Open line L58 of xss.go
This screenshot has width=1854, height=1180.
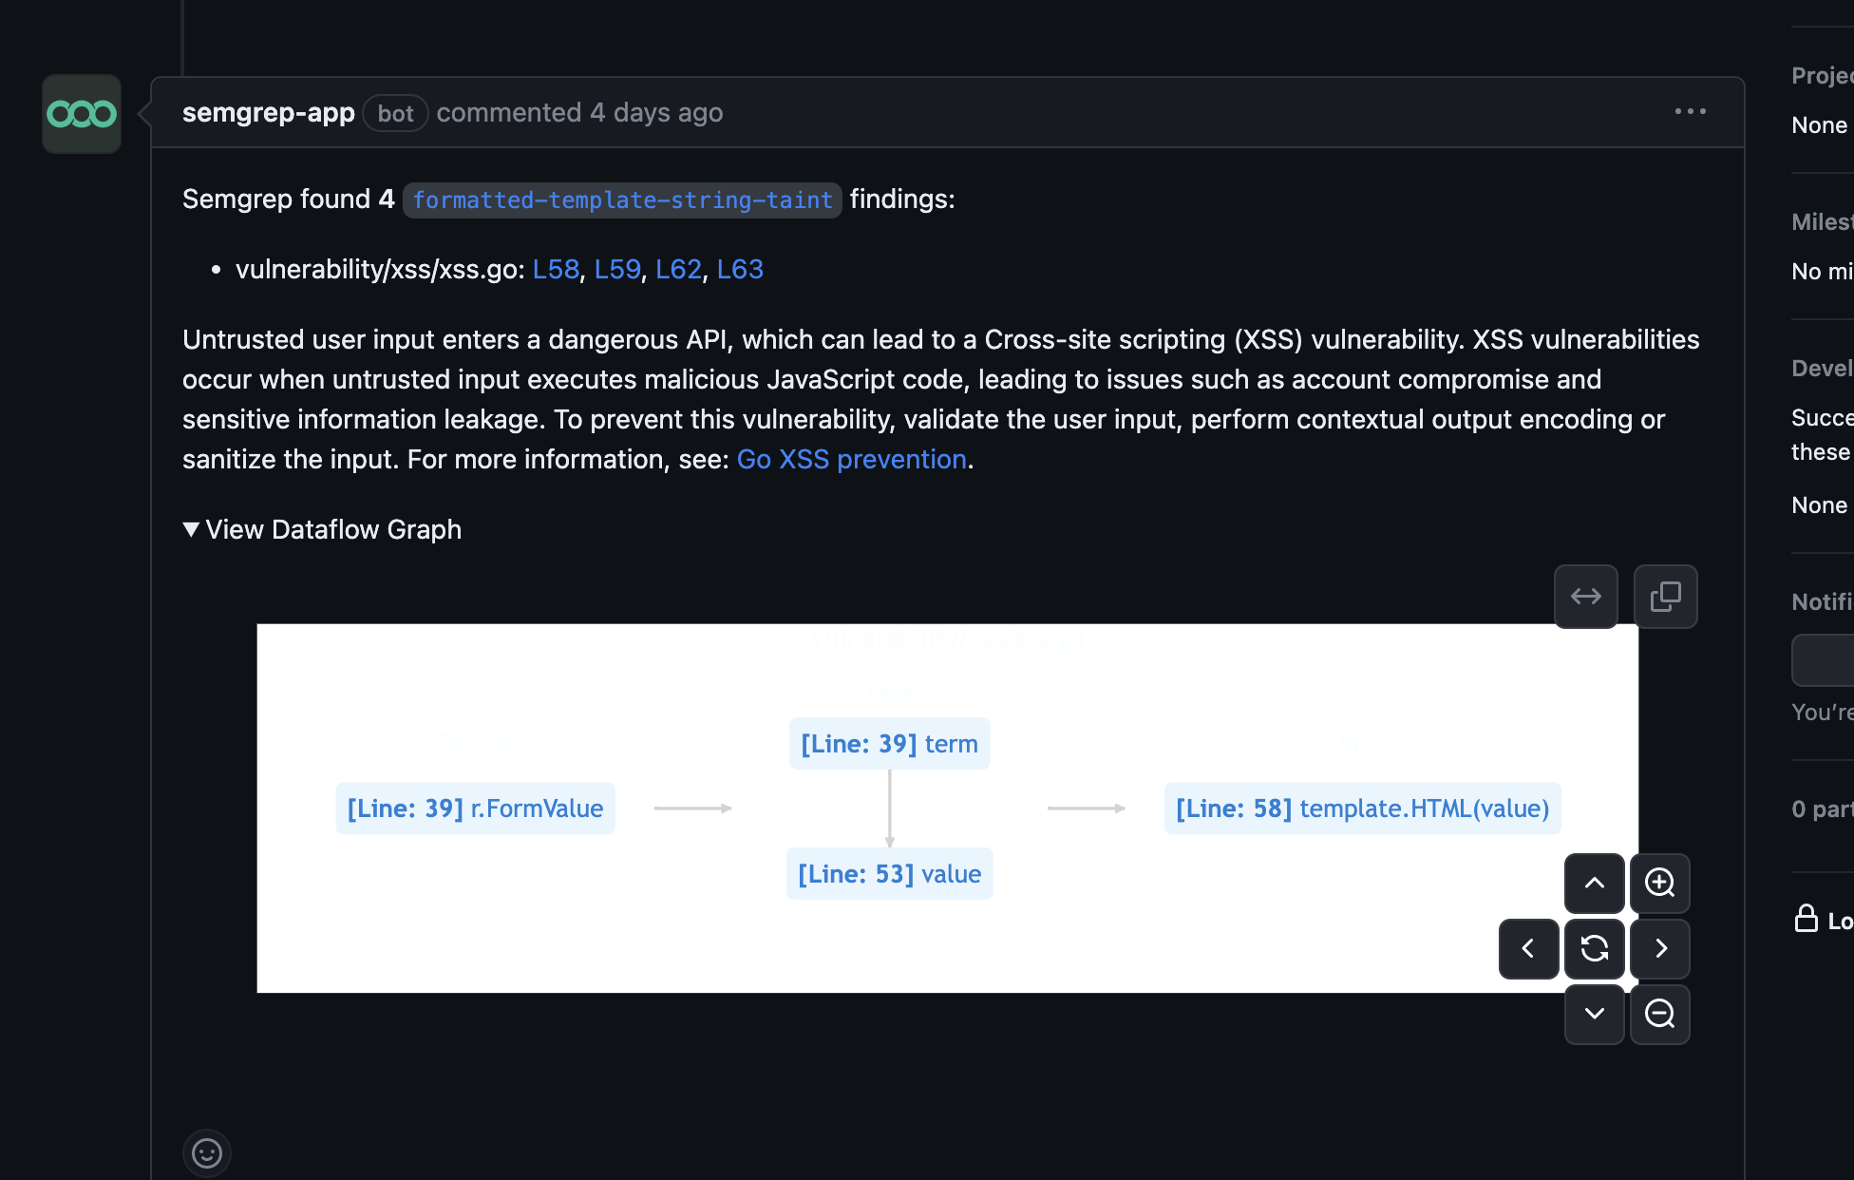[556, 269]
